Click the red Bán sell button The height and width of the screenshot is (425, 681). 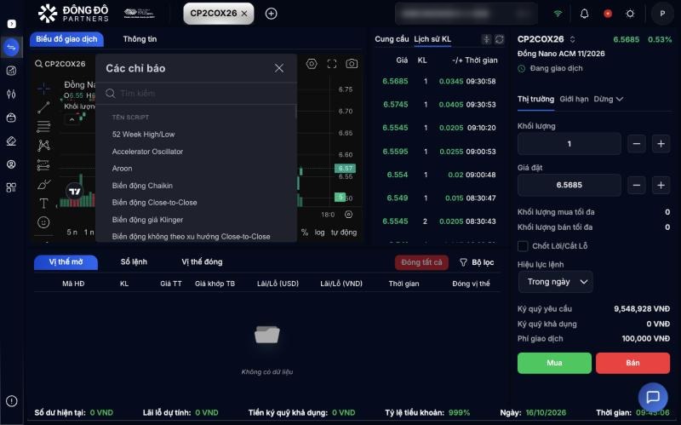click(x=632, y=363)
